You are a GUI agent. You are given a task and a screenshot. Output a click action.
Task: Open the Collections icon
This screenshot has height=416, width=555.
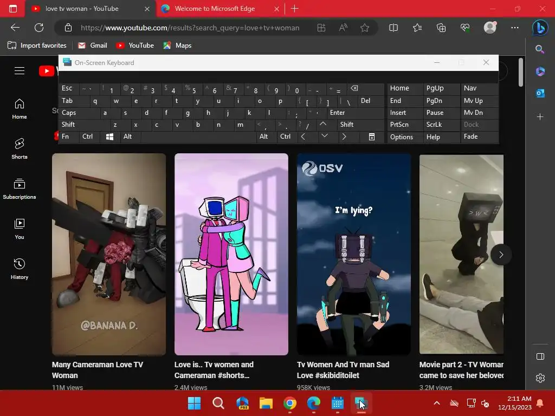[x=441, y=28]
